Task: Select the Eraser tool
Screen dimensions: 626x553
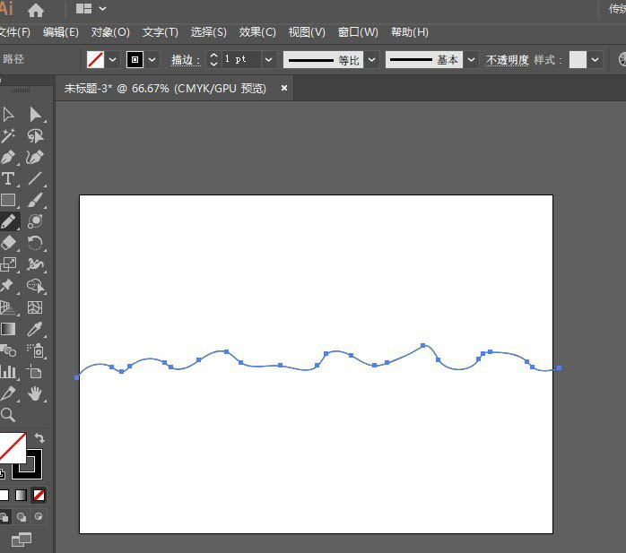Action: [8, 243]
